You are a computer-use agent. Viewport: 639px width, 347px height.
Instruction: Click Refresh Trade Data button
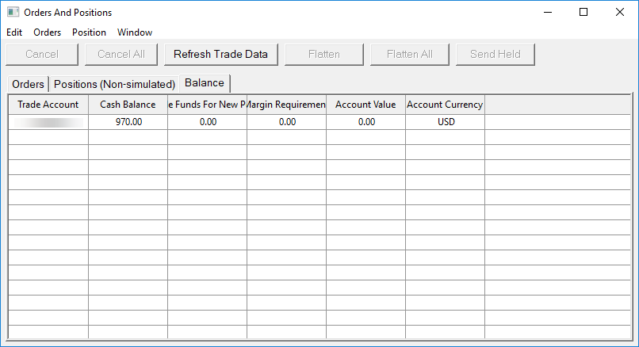tap(221, 54)
